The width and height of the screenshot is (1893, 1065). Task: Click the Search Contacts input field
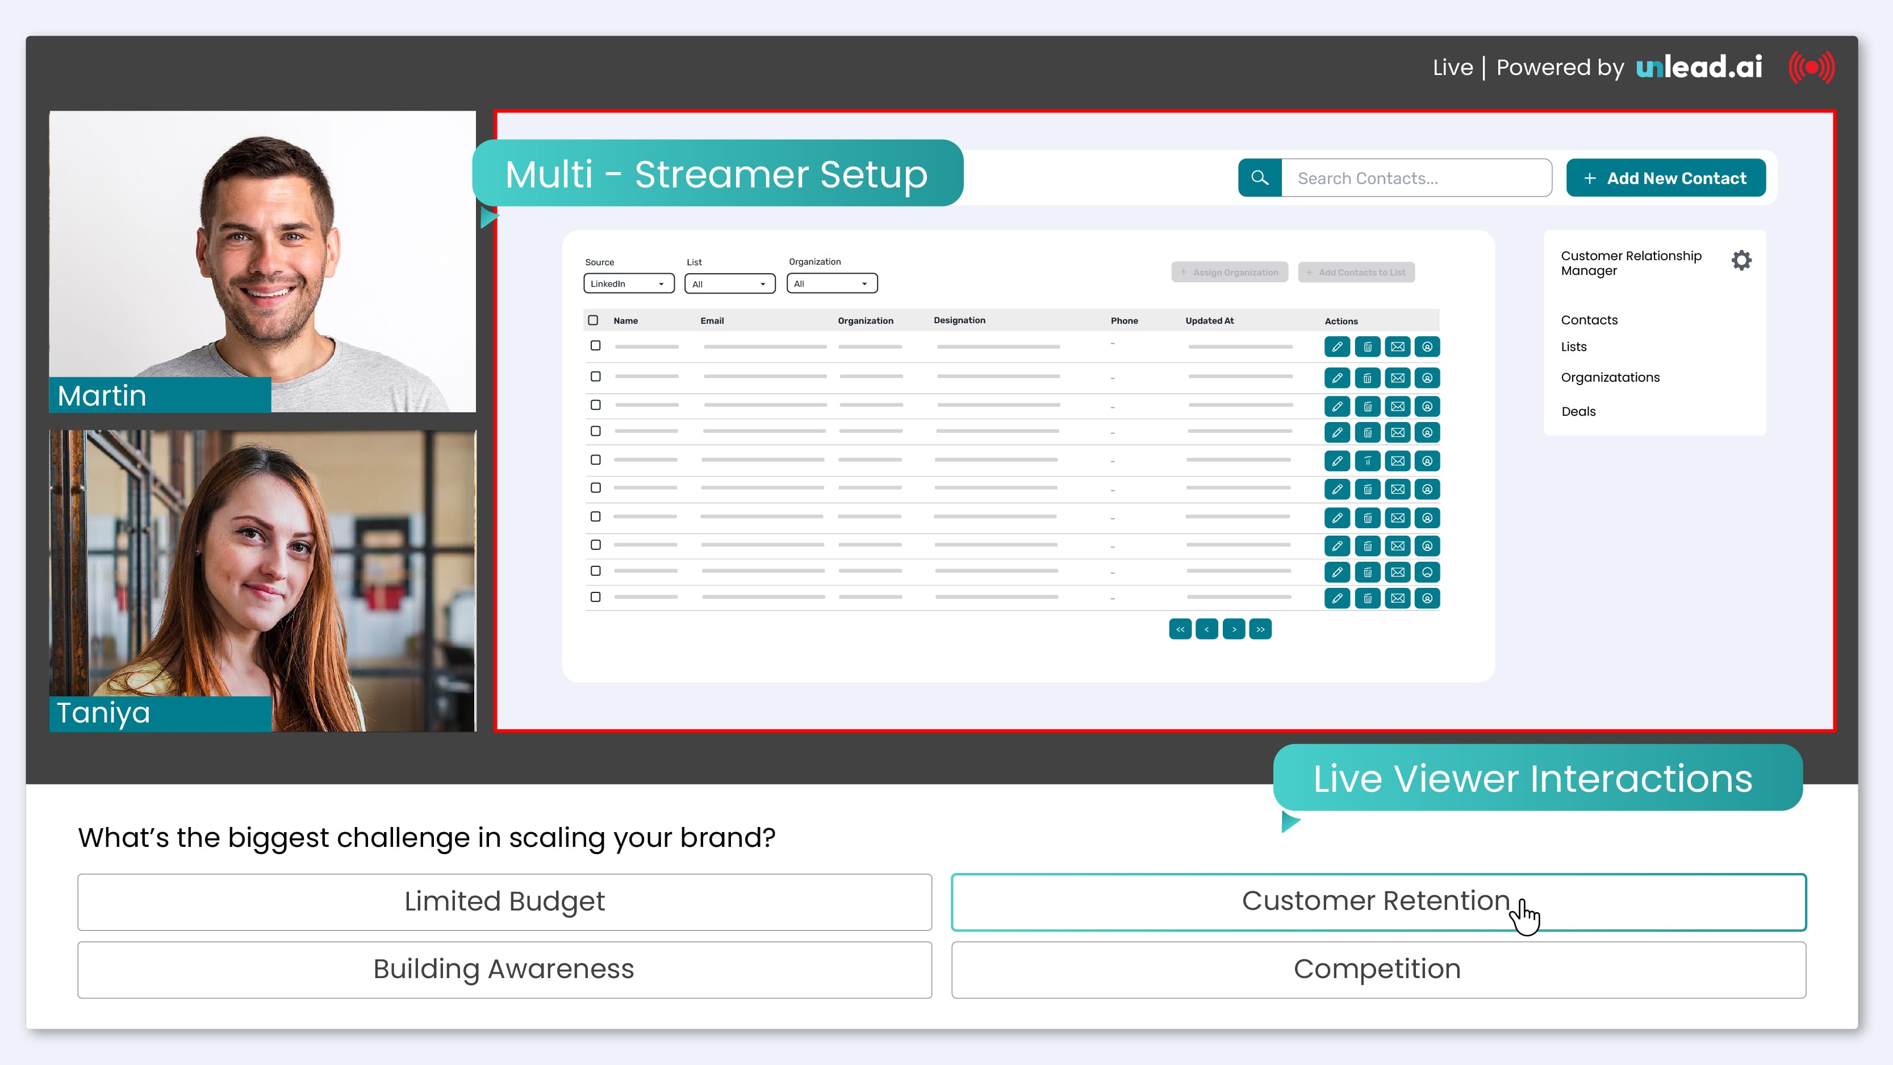1415,178
